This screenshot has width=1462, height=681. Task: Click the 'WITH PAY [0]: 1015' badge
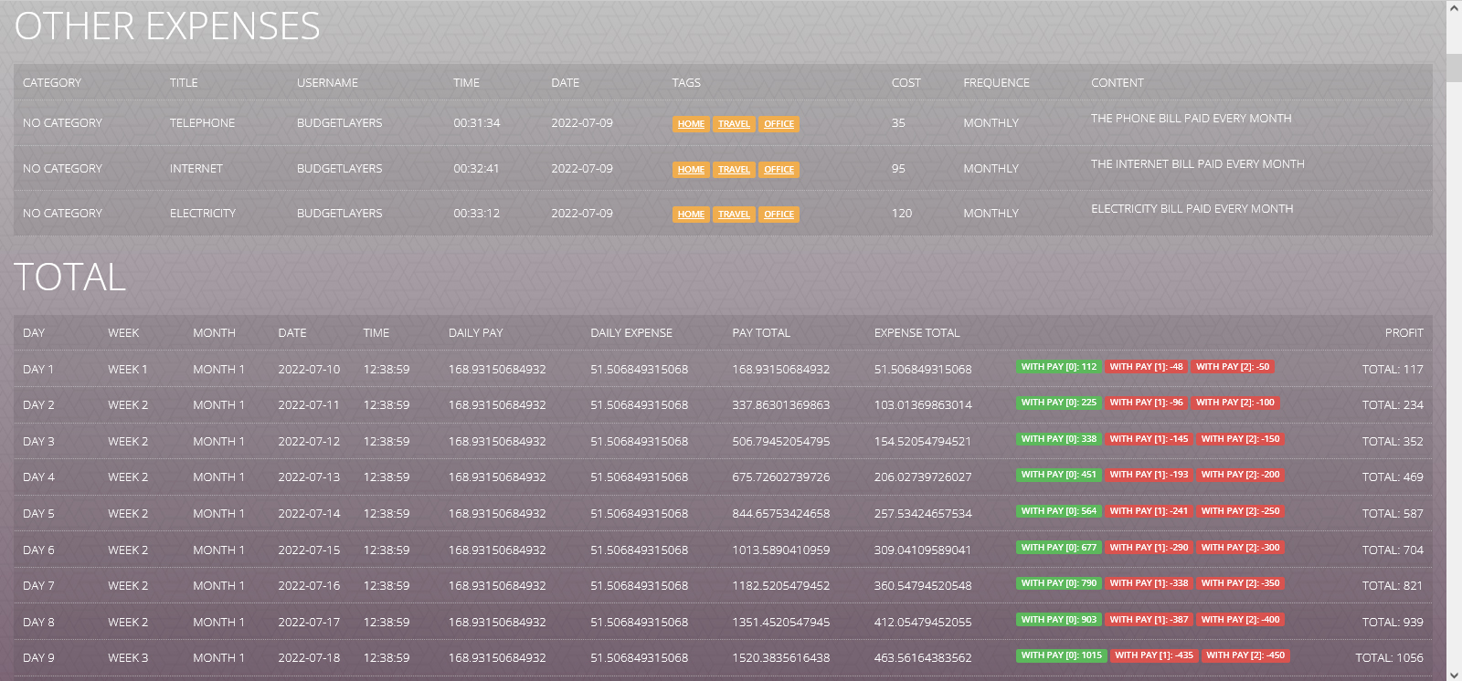pos(1061,655)
